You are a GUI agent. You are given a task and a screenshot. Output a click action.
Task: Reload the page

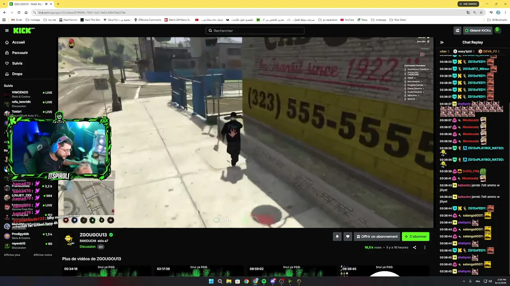point(20,12)
